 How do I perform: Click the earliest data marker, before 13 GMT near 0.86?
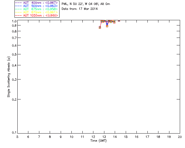click(x=100, y=27)
